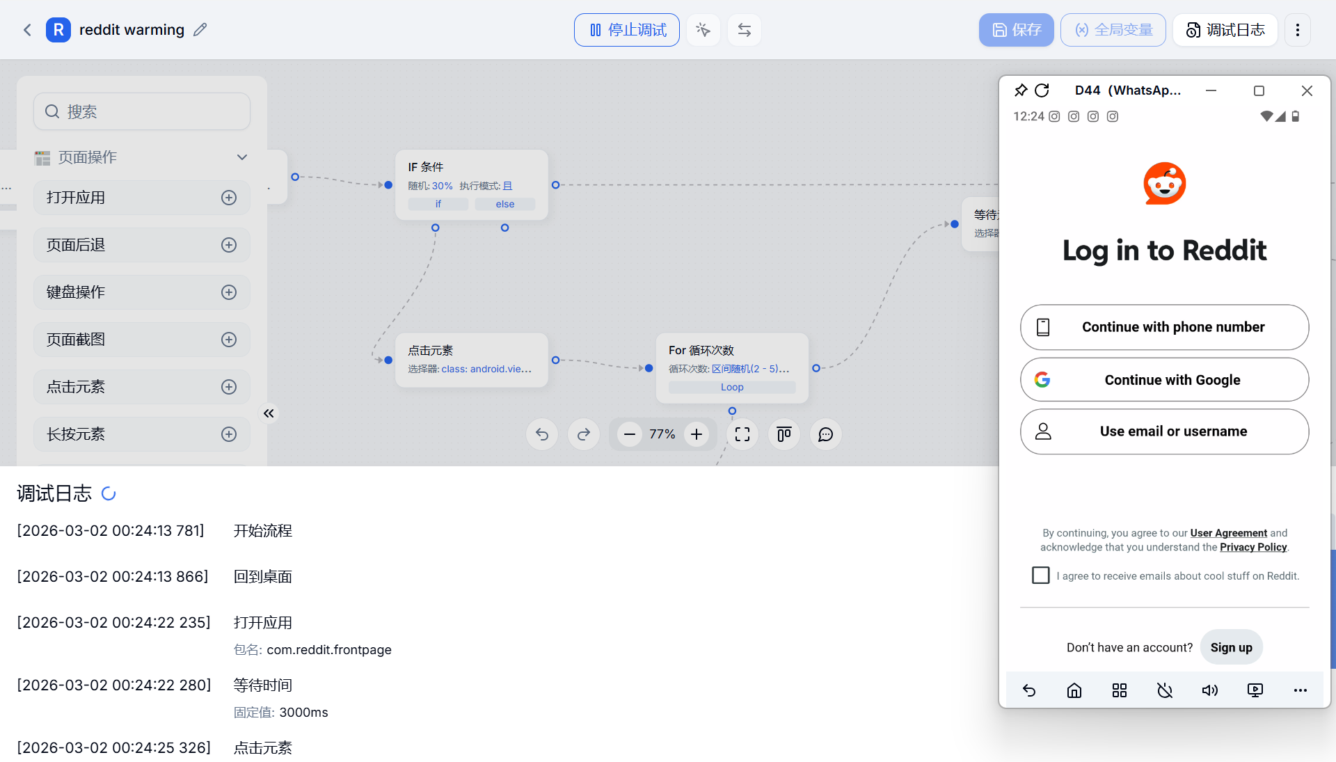Add the 打开应用 action node

229,198
